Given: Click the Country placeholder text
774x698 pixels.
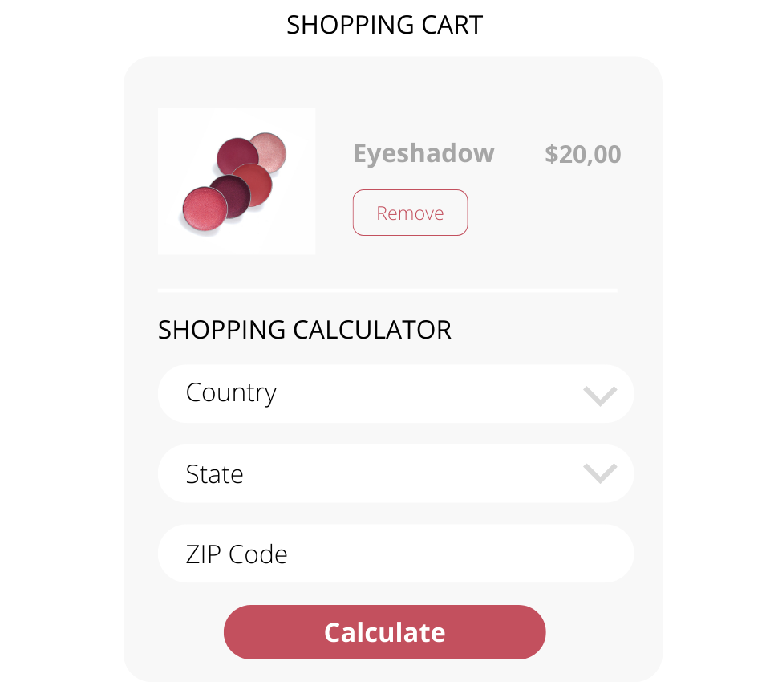Looking at the screenshot, I should 231,393.
